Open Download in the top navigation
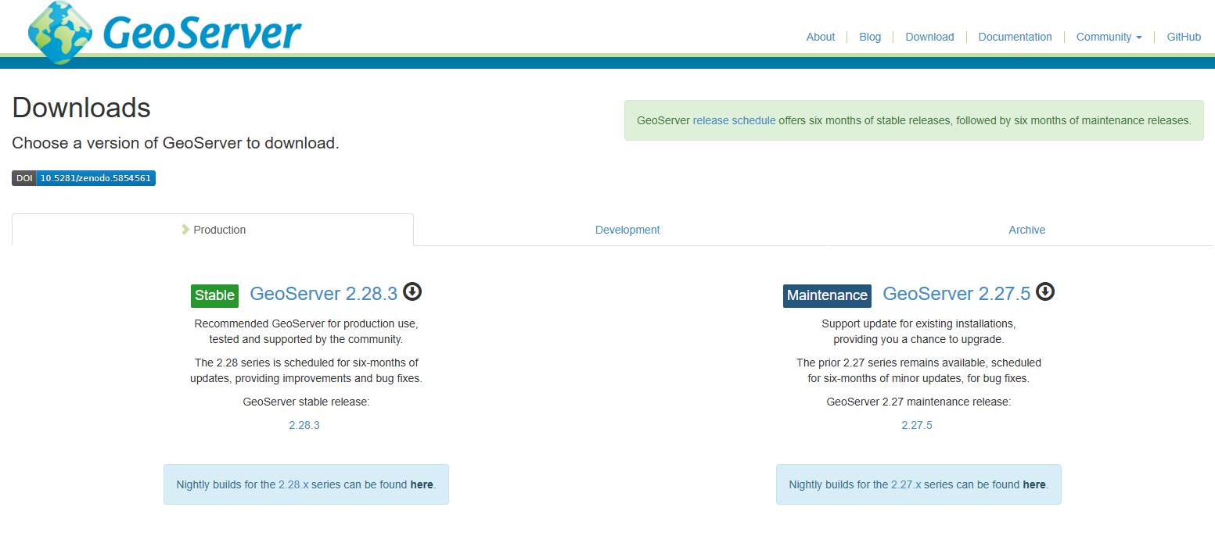Screen dimensions: 1215x536 point(929,37)
